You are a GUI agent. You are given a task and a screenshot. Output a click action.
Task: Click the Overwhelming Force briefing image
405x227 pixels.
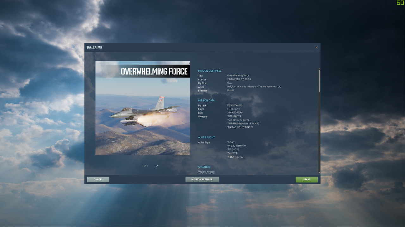coord(143,108)
